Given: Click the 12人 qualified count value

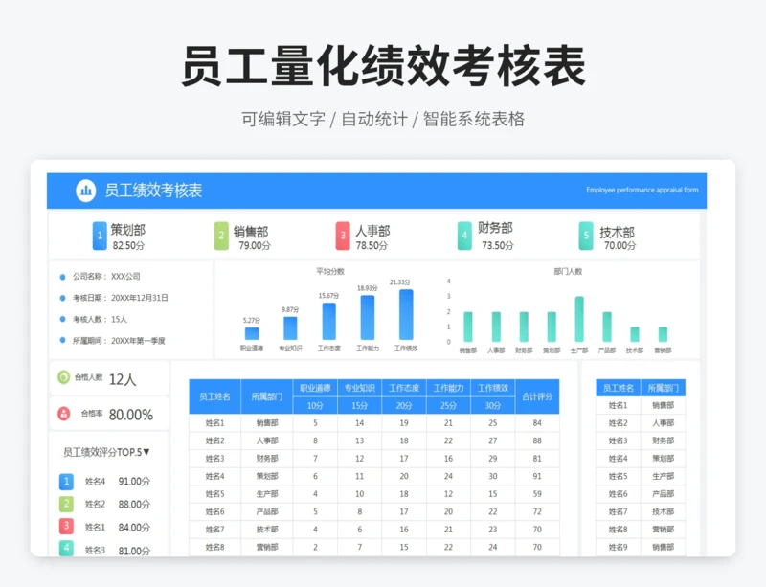Looking at the screenshot, I should [123, 379].
